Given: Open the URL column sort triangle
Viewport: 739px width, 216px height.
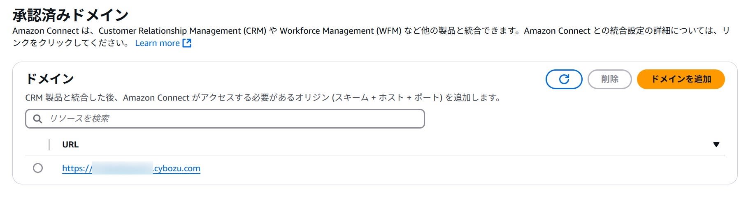Looking at the screenshot, I should tap(716, 145).
